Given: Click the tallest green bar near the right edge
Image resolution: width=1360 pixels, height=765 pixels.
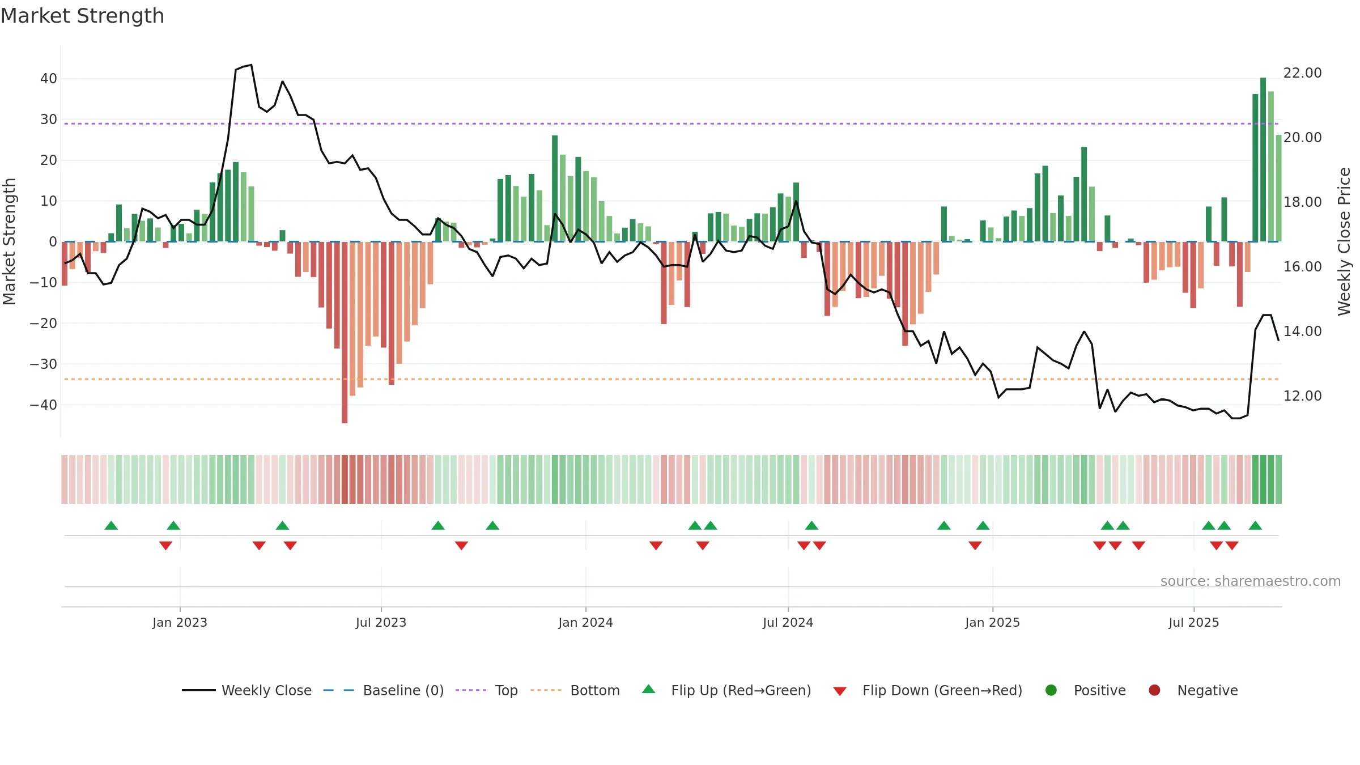Looking at the screenshot, I should [x=1263, y=160].
